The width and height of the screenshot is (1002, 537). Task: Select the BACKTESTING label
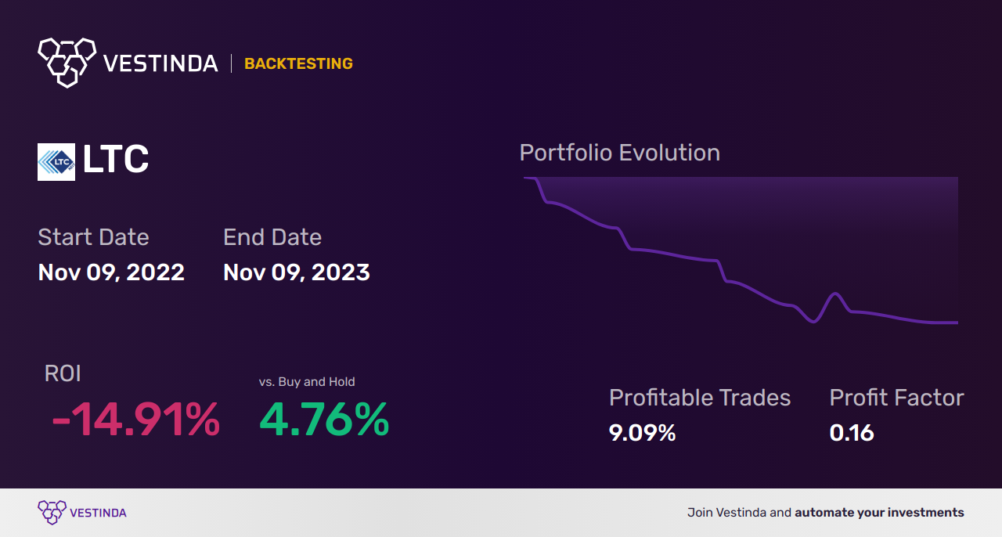(x=298, y=64)
